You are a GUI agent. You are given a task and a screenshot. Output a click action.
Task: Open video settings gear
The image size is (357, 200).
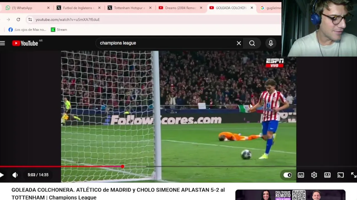314,175
